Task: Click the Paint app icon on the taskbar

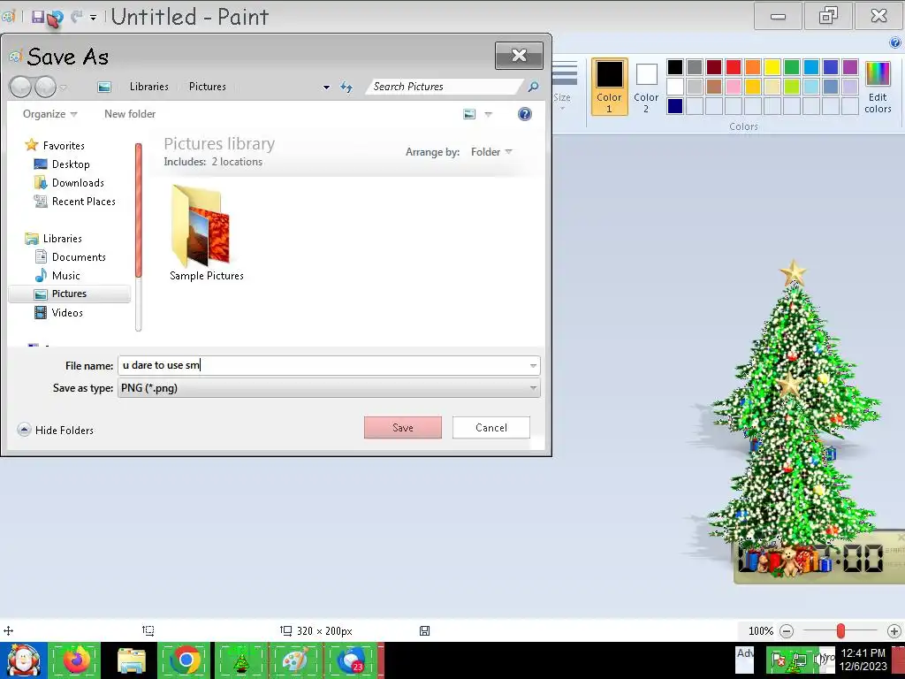Action: [295, 660]
